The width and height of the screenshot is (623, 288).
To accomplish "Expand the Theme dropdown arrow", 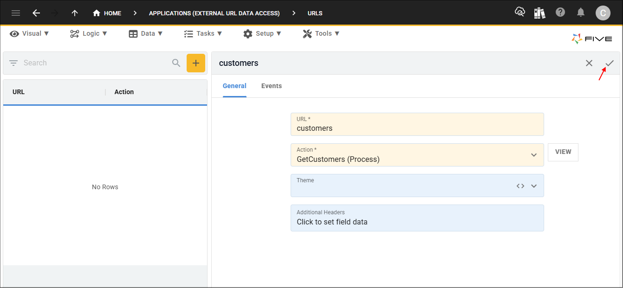I will pos(534,186).
